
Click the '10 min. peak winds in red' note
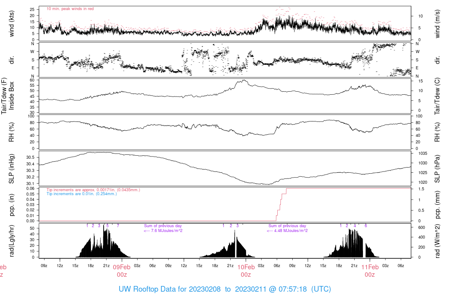click(x=70, y=9)
